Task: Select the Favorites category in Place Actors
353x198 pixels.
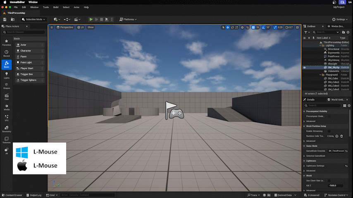Action: point(7,42)
